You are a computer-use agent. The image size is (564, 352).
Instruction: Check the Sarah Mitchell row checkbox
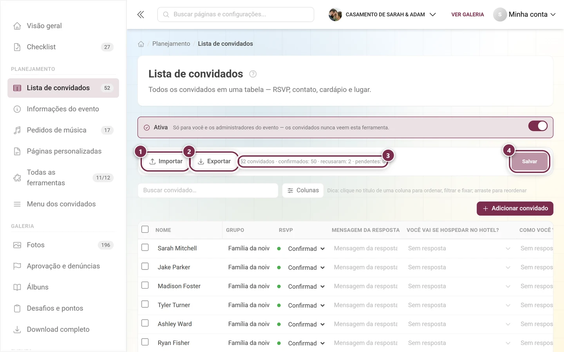(145, 248)
